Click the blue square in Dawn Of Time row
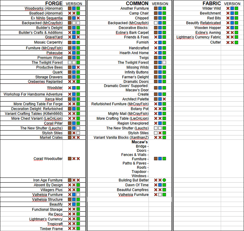The width and height of the screenshot is (244, 231). tap(160, 185)
